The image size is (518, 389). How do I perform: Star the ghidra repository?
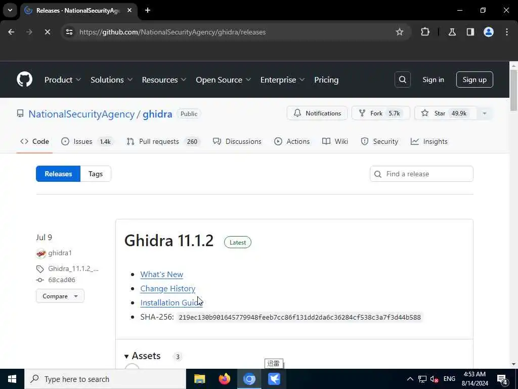click(x=445, y=113)
